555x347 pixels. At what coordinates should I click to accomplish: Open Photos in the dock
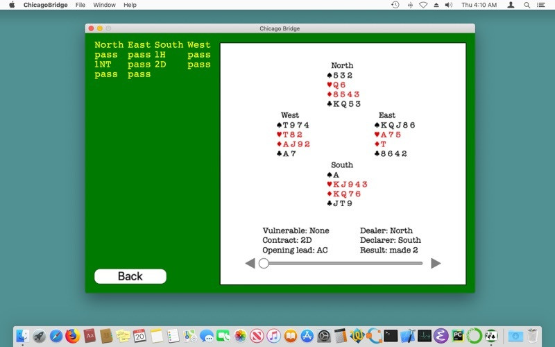coord(240,336)
